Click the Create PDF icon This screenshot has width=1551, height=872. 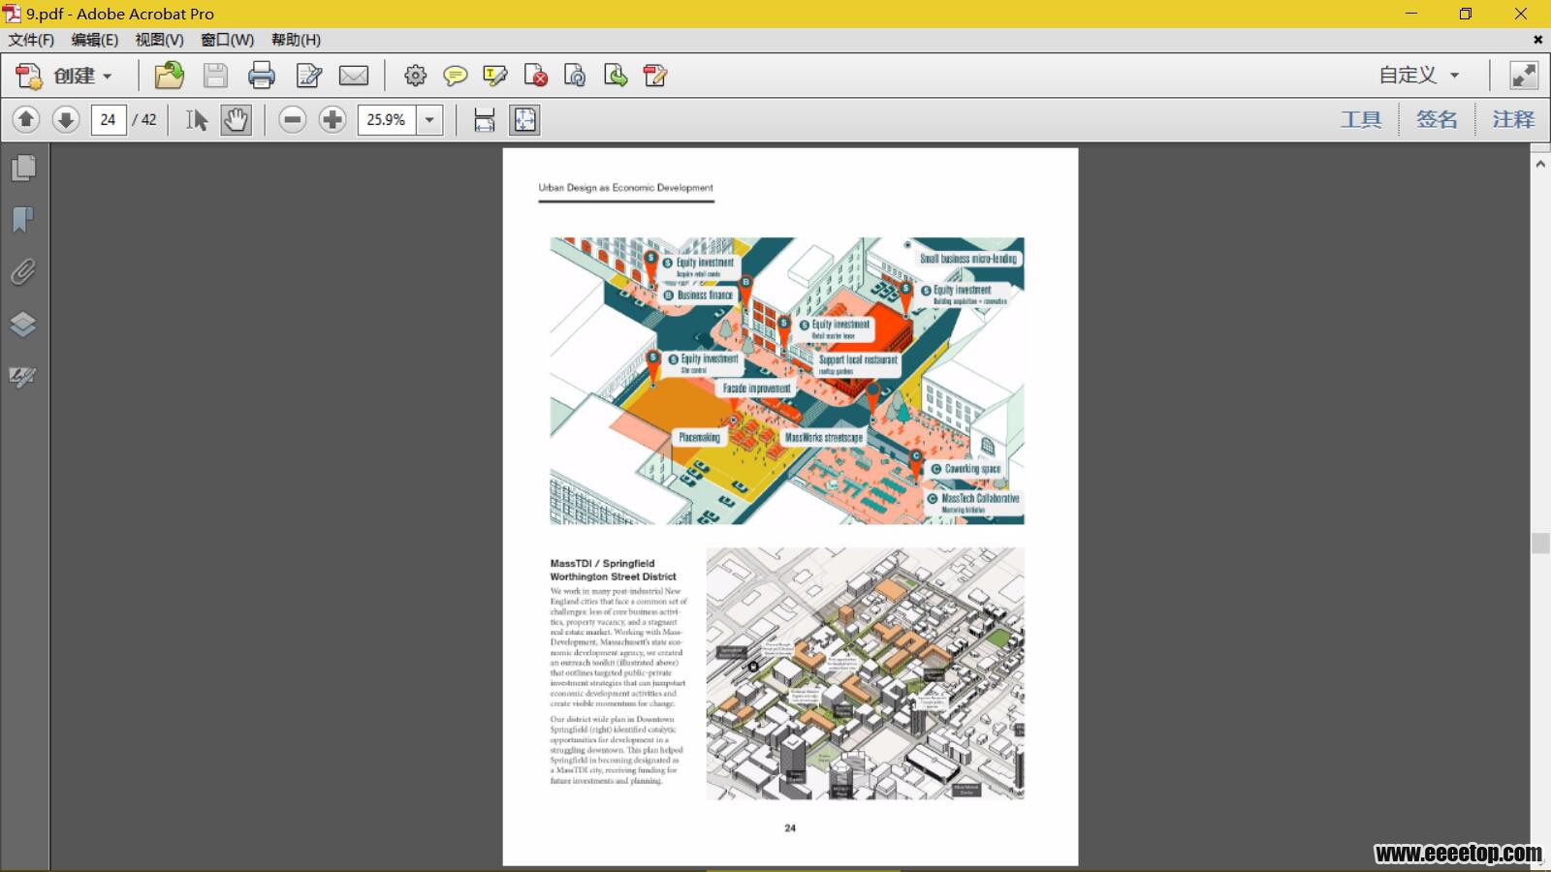29,76
